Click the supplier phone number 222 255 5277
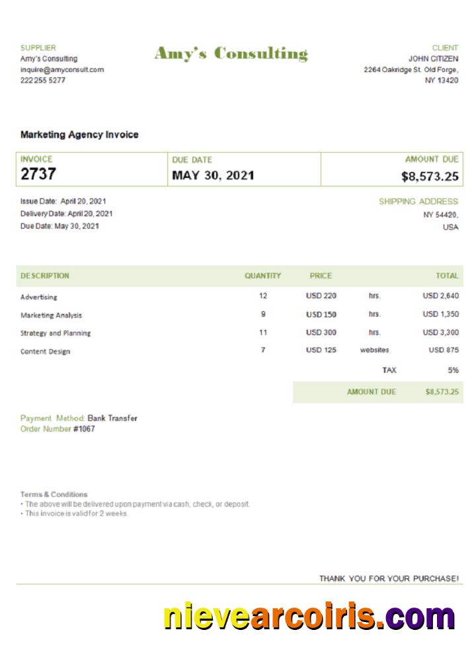 click(43, 80)
